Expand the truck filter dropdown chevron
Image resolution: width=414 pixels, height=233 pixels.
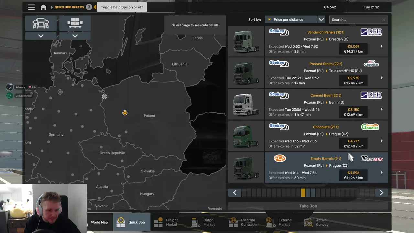point(41,36)
